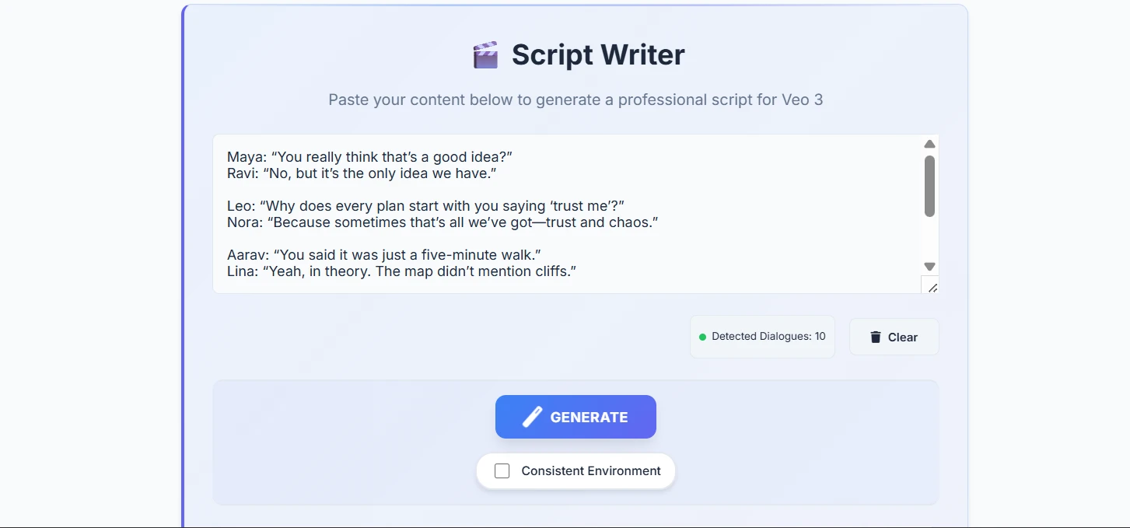The image size is (1130, 528).
Task: Click the scrollbar thumb in the textarea
Action: coord(929,185)
